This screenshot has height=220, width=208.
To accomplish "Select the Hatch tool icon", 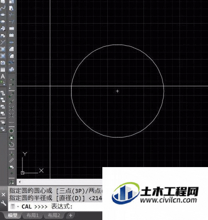I will tap(2, 49).
